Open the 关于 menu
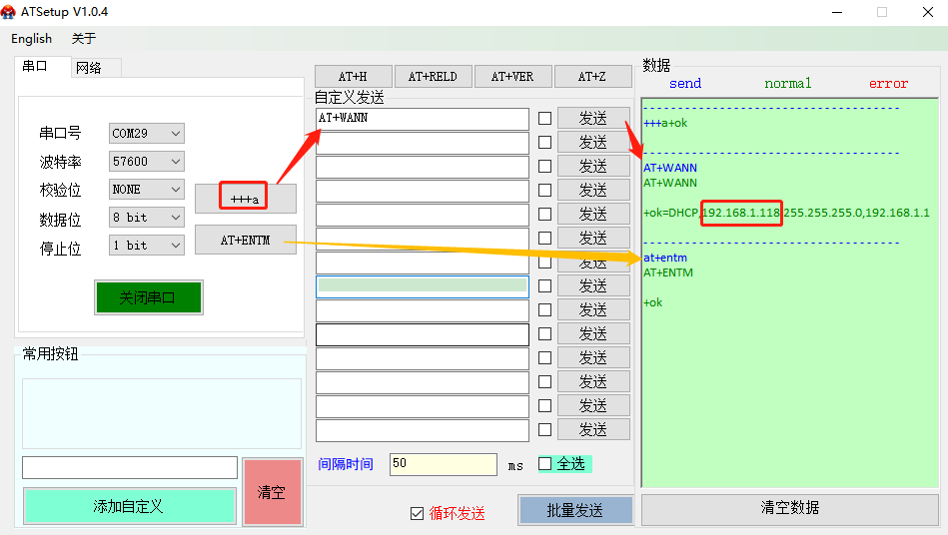 (x=84, y=39)
